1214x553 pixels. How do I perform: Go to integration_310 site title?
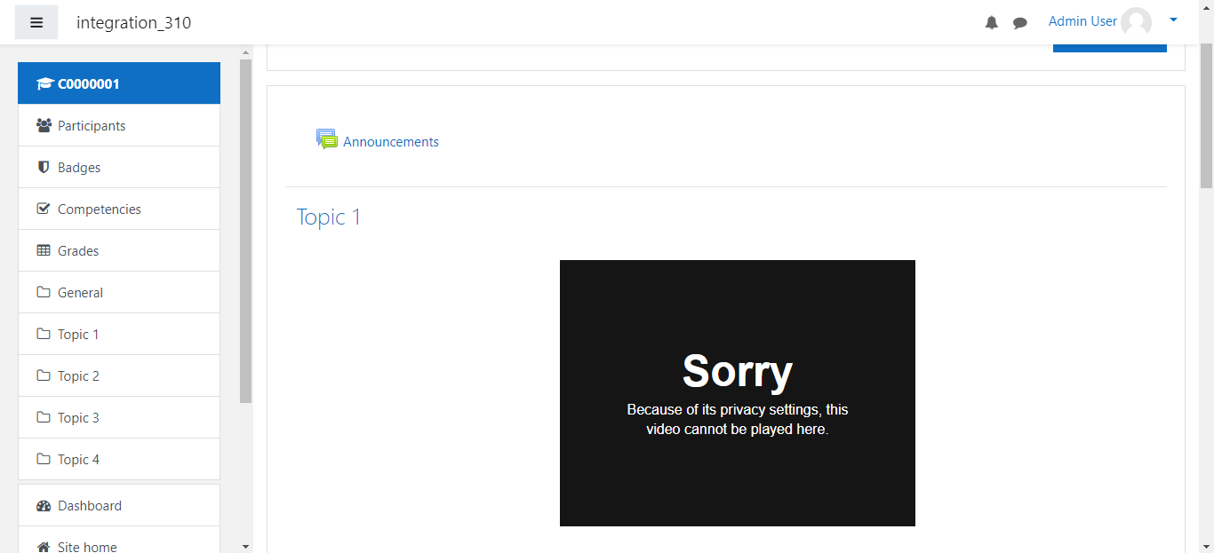point(133,23)
